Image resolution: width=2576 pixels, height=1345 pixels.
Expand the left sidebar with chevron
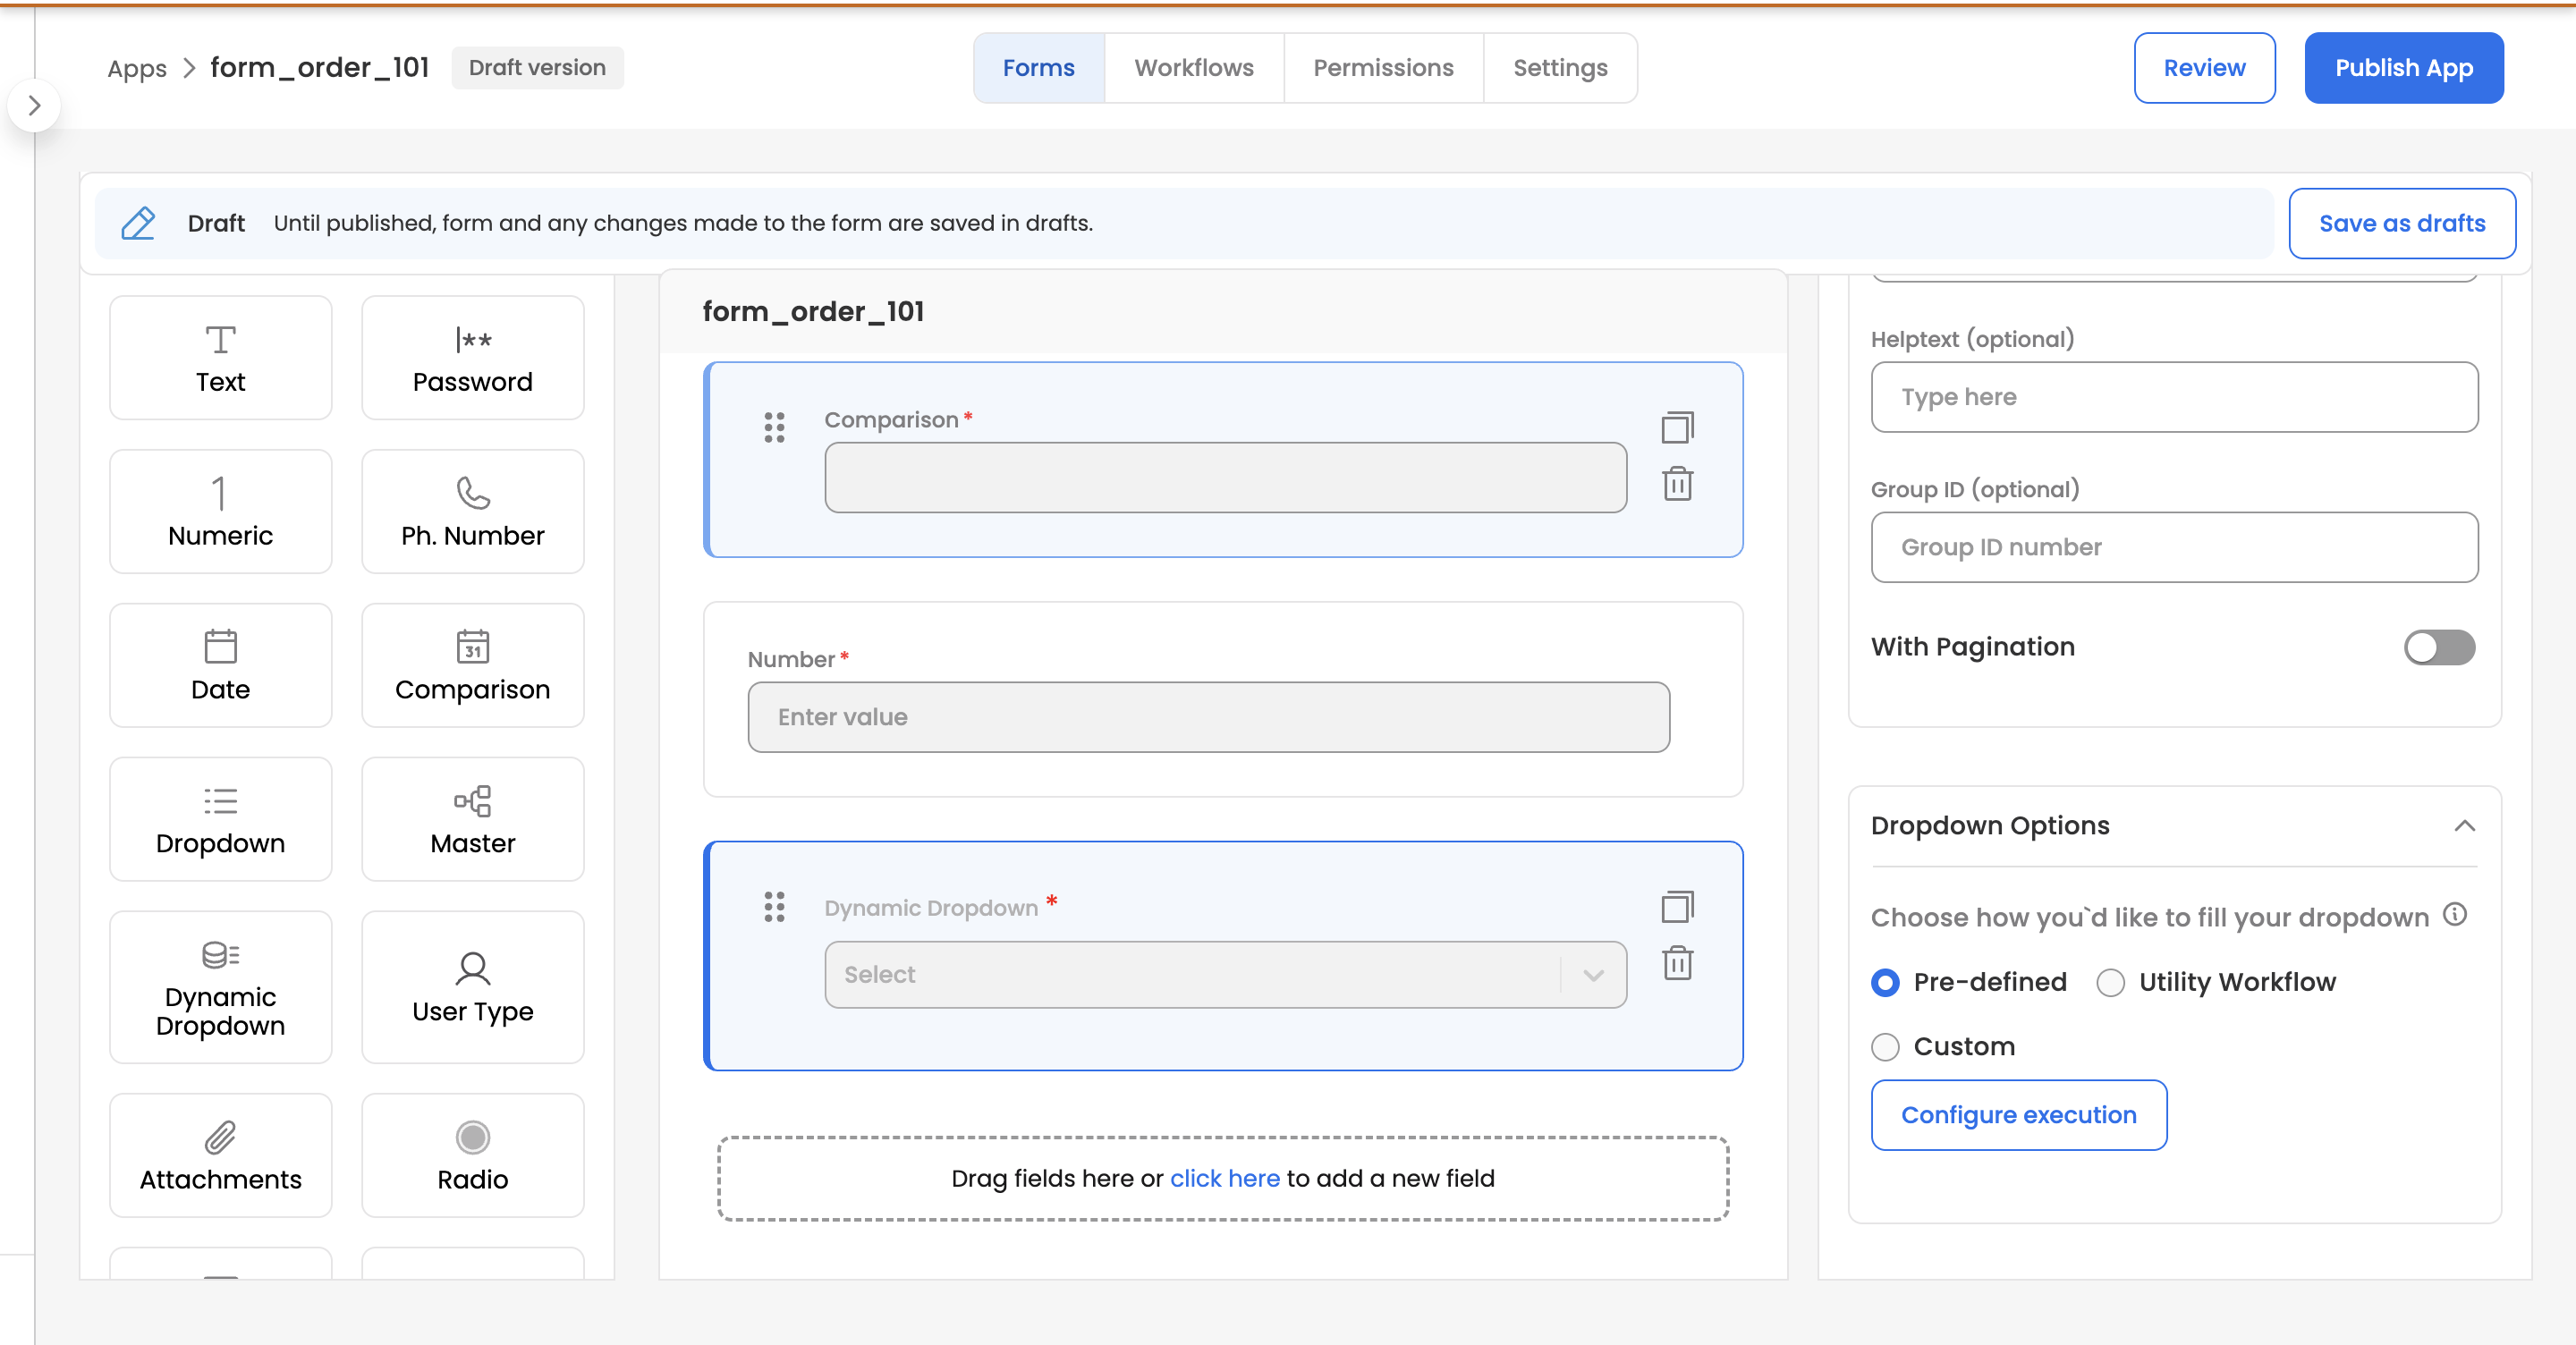34,106
